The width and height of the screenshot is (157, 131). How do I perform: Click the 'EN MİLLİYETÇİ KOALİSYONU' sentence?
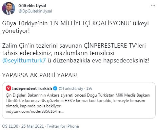pyautogui.click(x=75, y=27)
